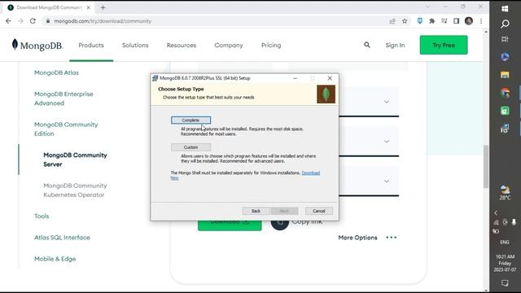
Task: Open a new browser tab with plus icon
Action: click(x=103, y=7)
